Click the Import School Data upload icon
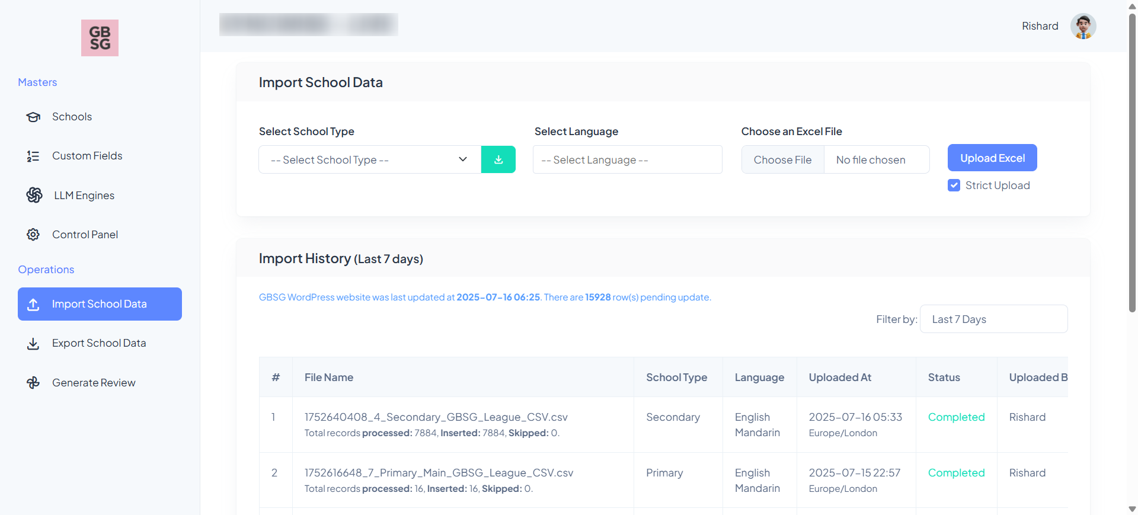Screen dimensions: 1138x515 (33, 304)
